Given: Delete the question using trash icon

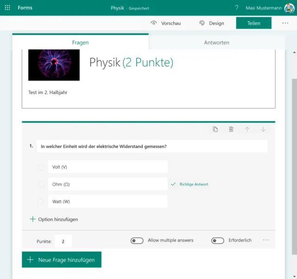Looking at the screenshot, I should point(231,129).
